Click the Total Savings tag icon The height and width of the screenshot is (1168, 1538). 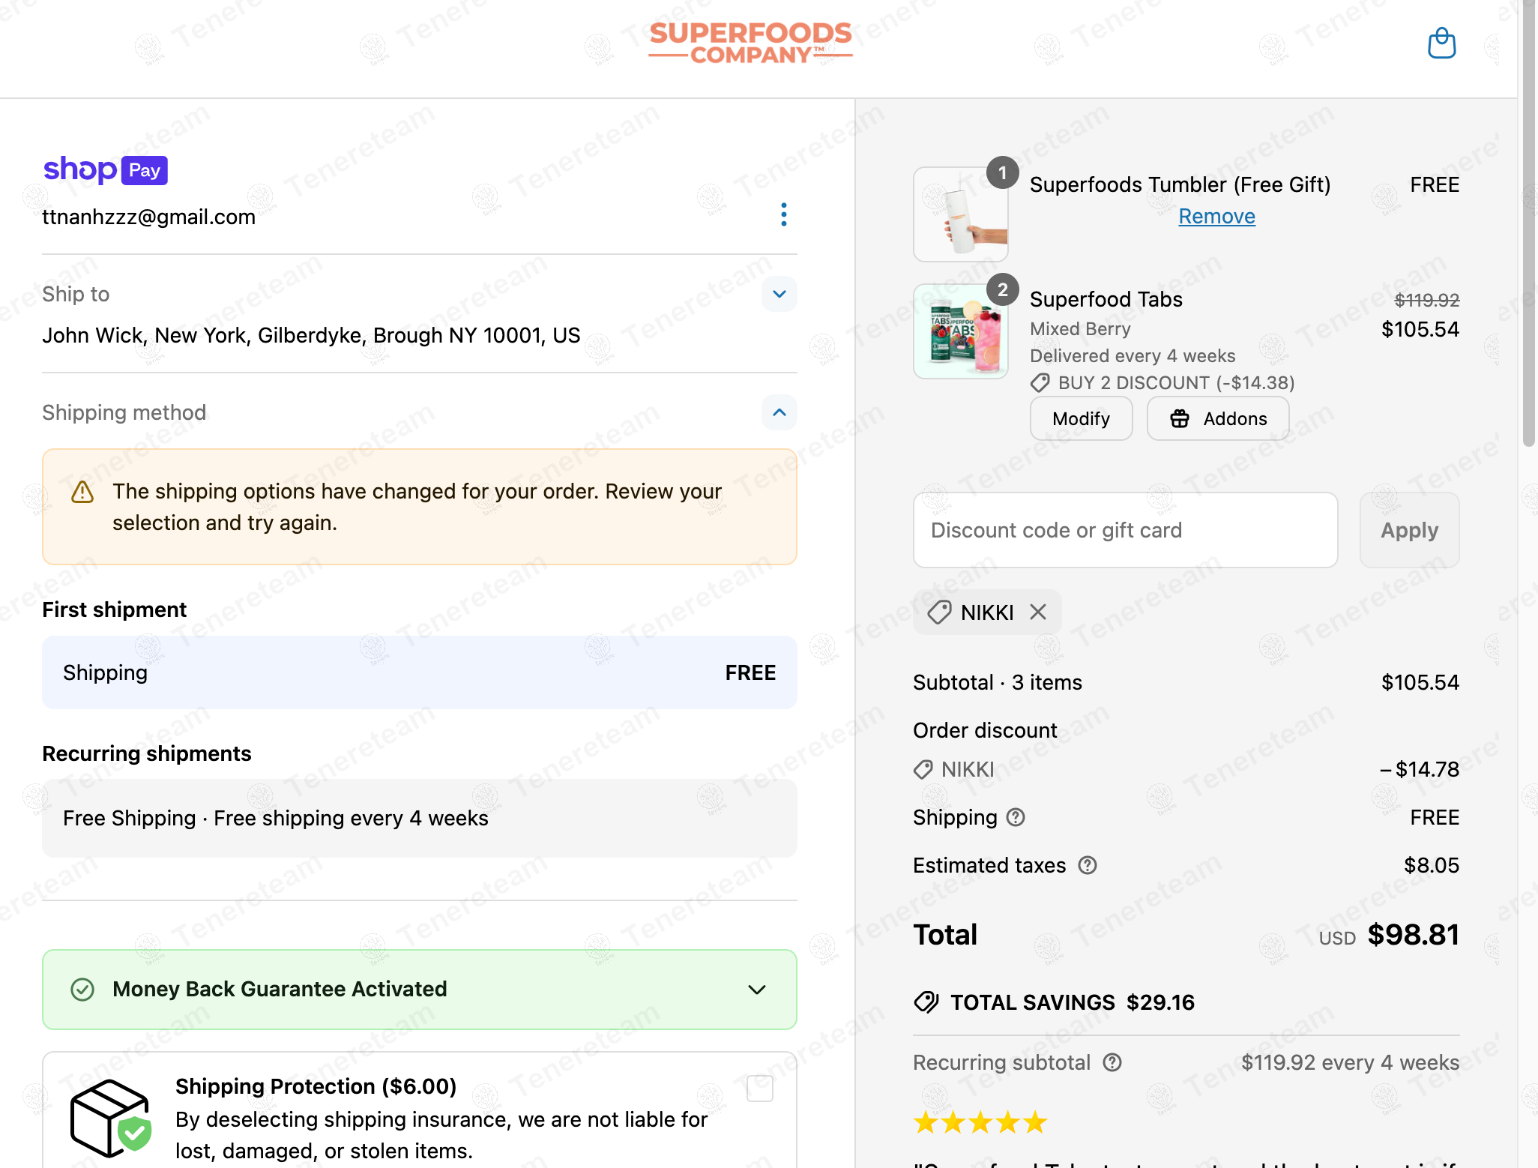coord(926,1002)
